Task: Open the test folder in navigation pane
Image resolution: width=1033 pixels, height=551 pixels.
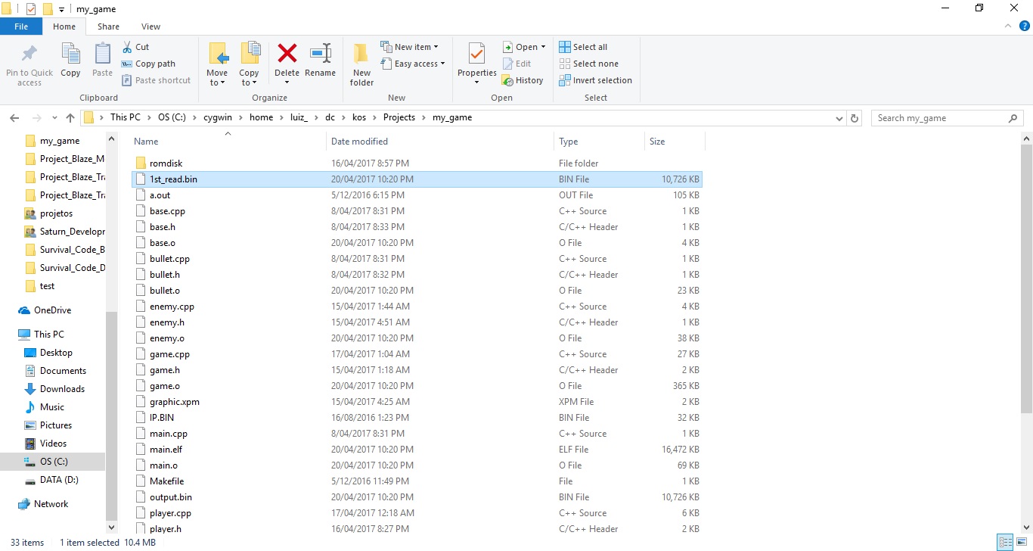Action: (x=47, y=286)
